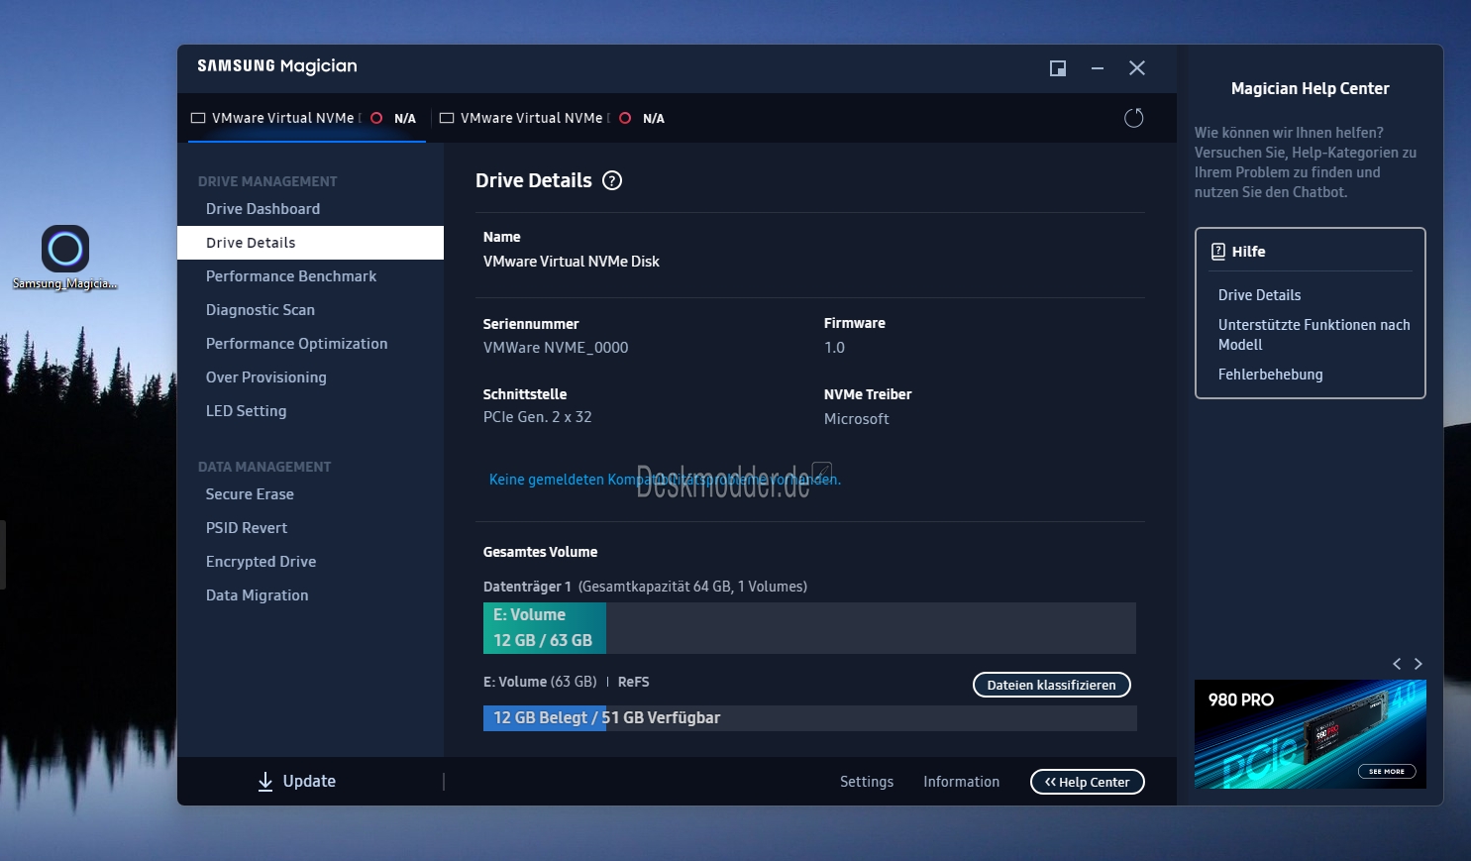Click the serial number value VMWare NVME_0000
This screenshot has height=861, width=1471.
[556, 348]
